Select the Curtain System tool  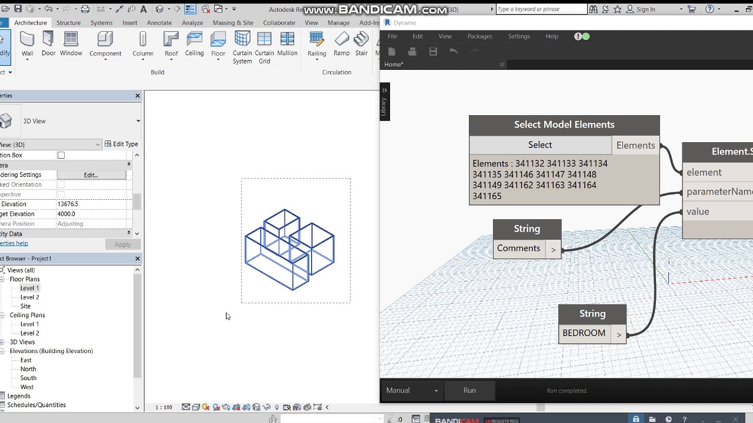point(242,47)
